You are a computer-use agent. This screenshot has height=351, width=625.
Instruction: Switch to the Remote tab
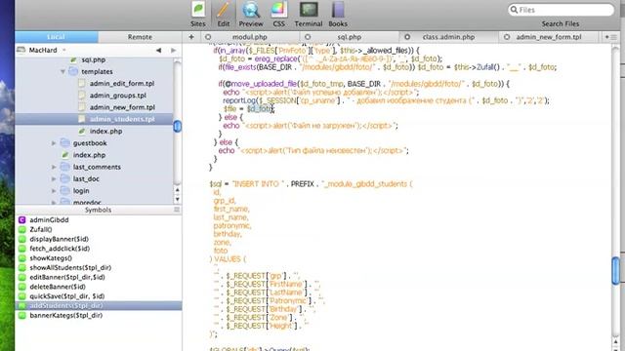[x=140, y=37]
